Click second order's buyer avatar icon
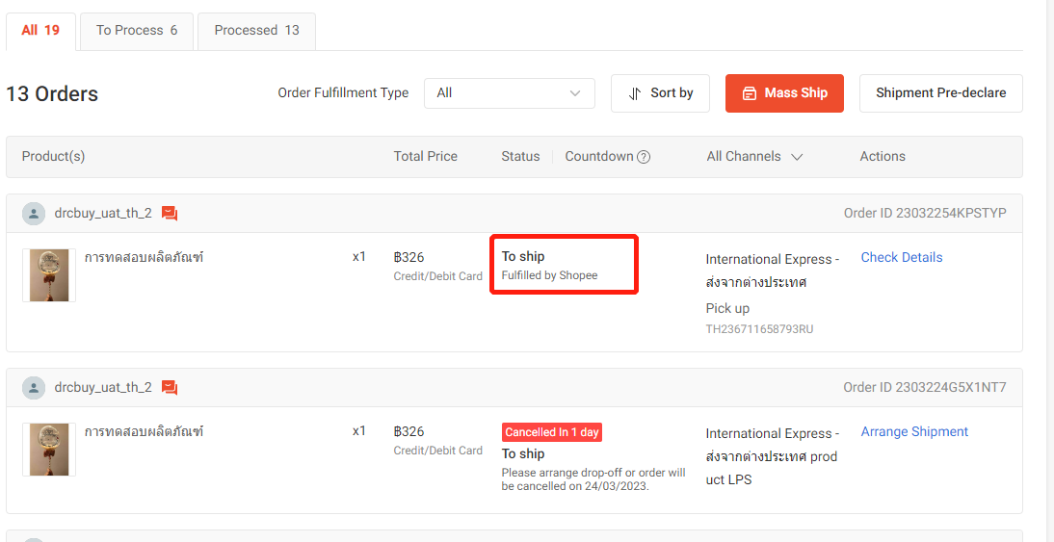The height and width of the screenshot is (542, 1054). coord(34,388)
